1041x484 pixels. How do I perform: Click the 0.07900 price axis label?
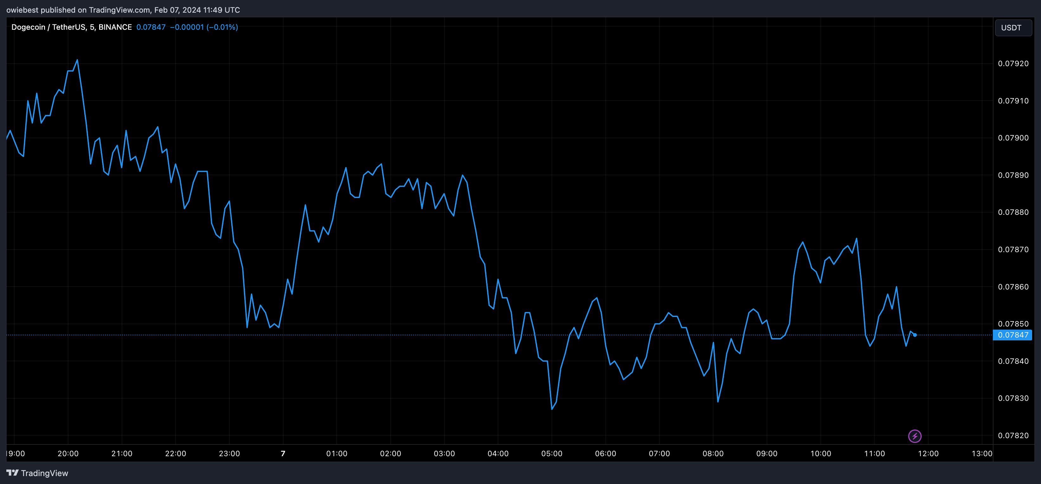1013,138
